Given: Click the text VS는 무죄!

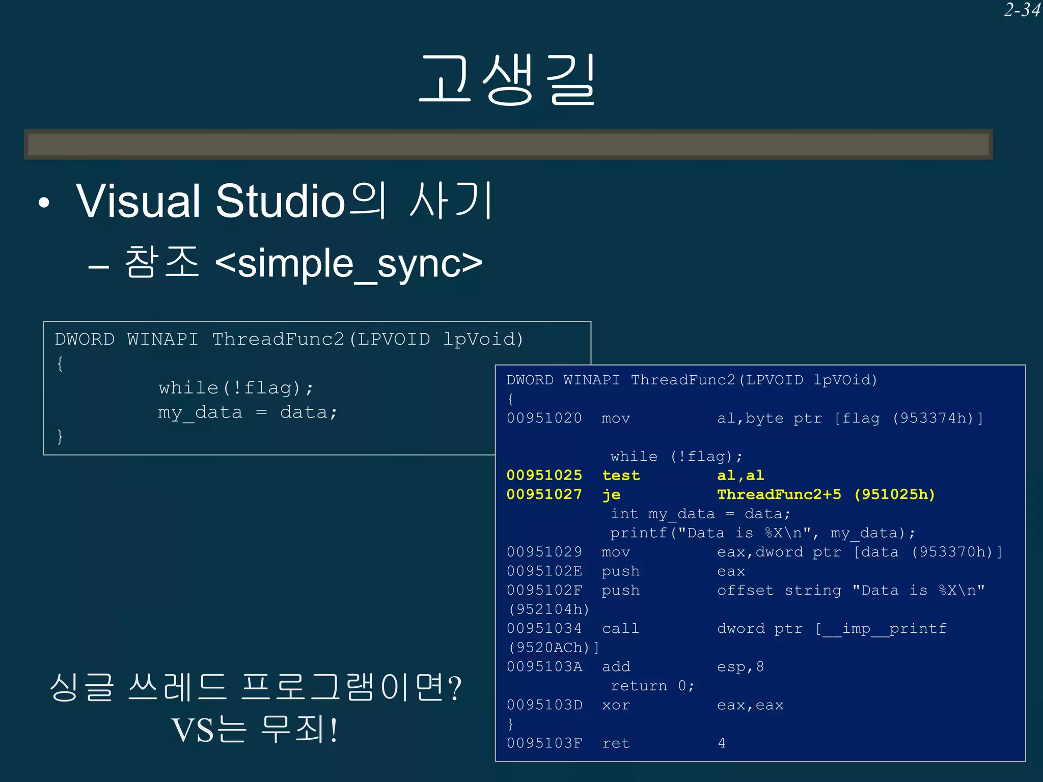Looking at the screenshot, I should 255,730.
